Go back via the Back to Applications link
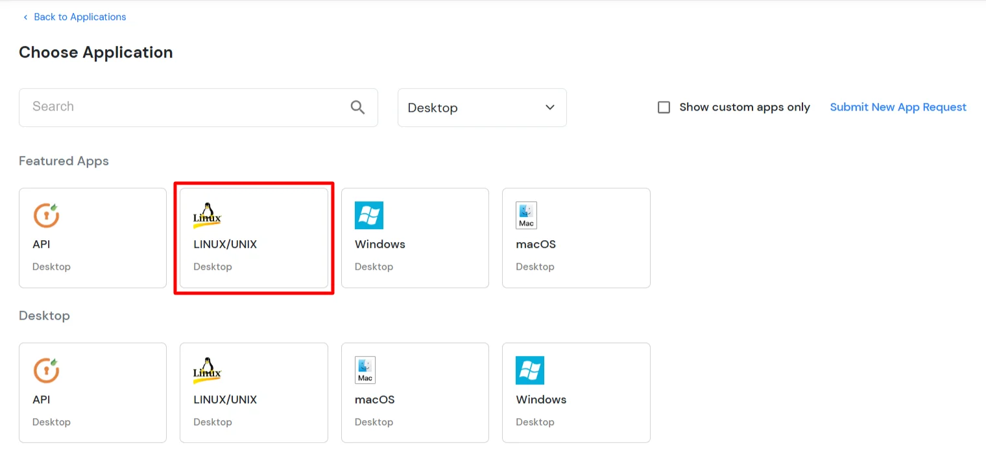 tap(74, 17)
